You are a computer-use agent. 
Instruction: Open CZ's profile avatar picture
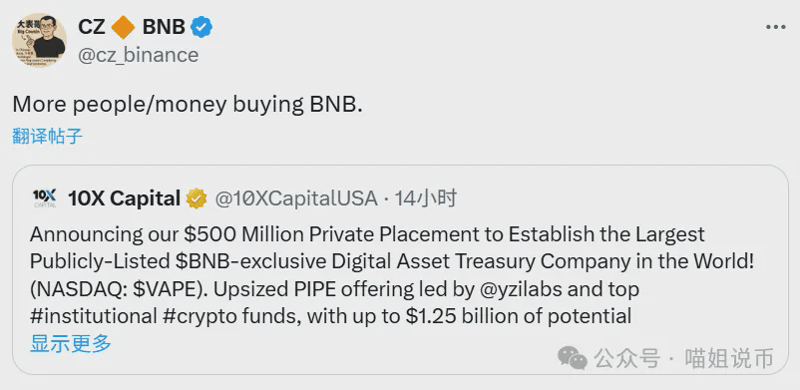tap(39, 40)
